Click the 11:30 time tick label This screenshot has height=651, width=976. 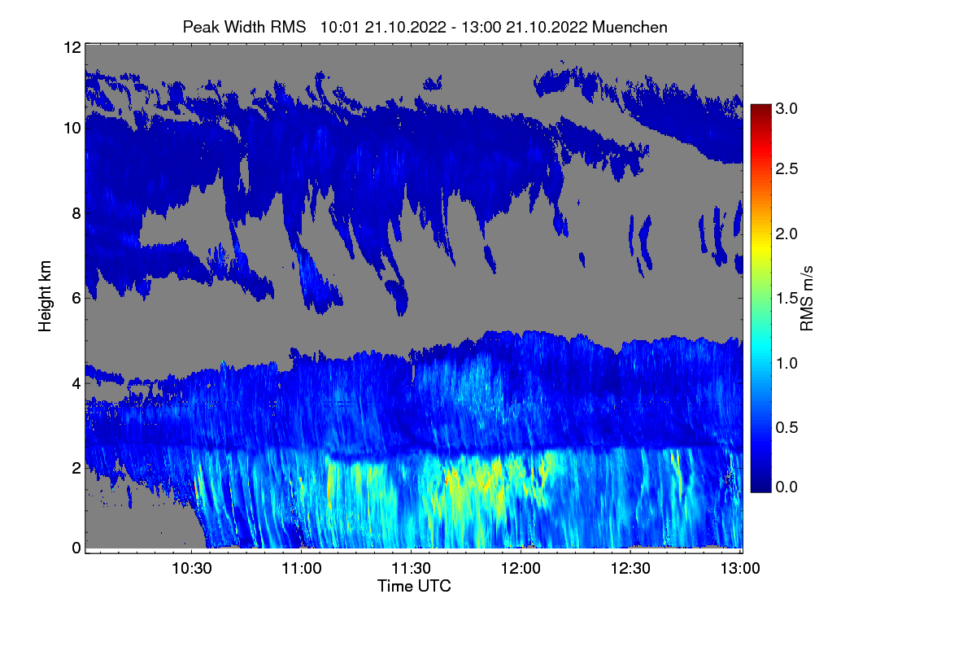click(x=412, y=569)
